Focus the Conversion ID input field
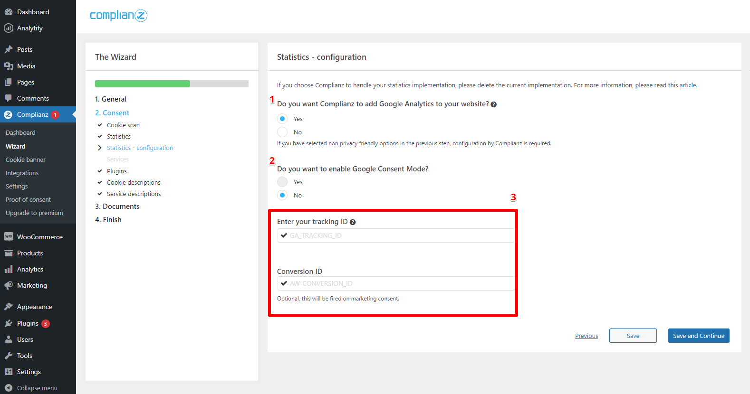Screen dimensions: 750x394 click(x=396, y=283)
